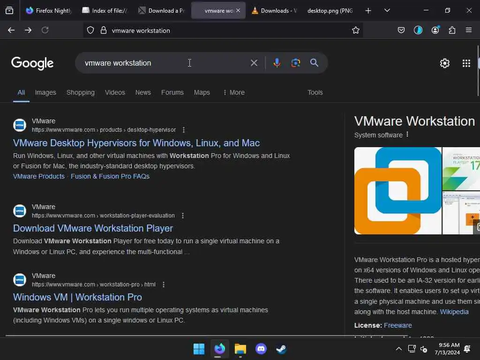Open the large VMware Workstation logo image
This screenshot has height=360, width=480.
point(397,191)
